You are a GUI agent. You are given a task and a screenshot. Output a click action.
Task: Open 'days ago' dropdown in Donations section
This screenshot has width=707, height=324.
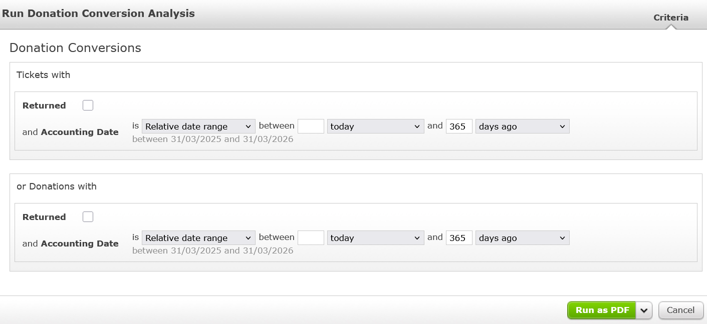tap(522, 238)
